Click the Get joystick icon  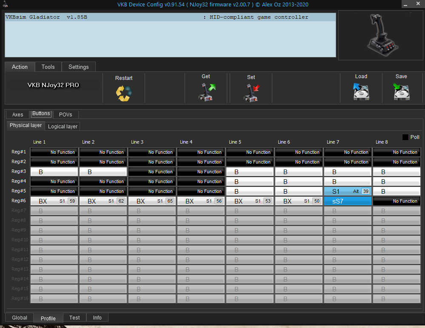pyautogui.click(x=207, y=92)
